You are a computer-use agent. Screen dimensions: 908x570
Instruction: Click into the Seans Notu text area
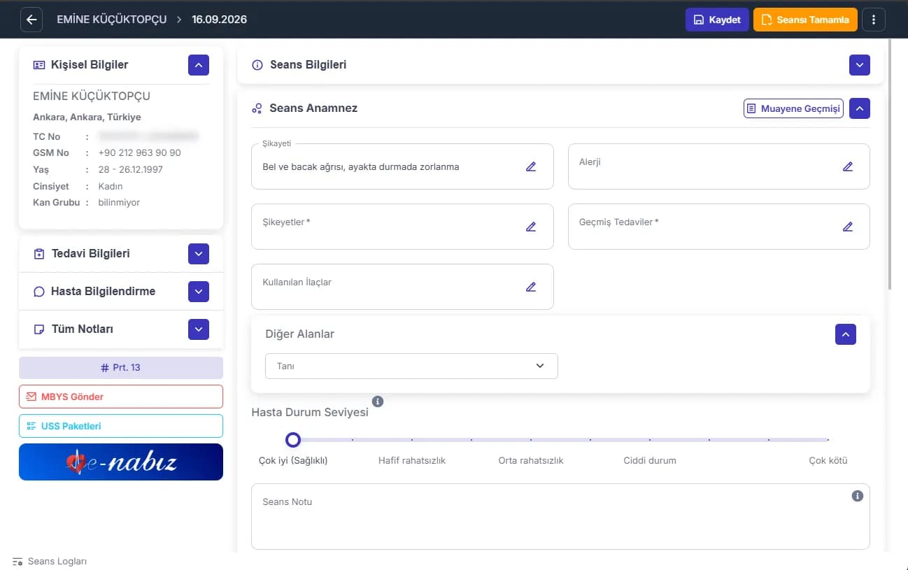coord(560,516)
